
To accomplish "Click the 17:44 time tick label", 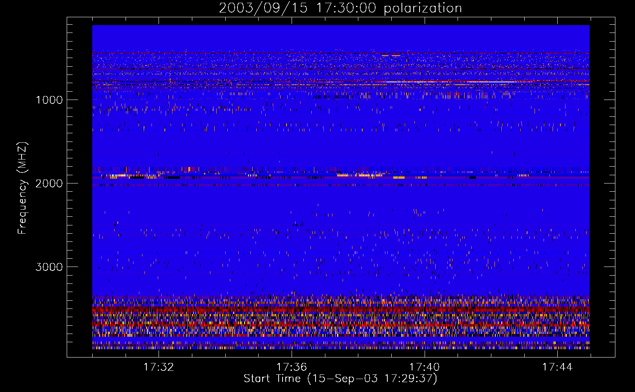I will 558,367.
